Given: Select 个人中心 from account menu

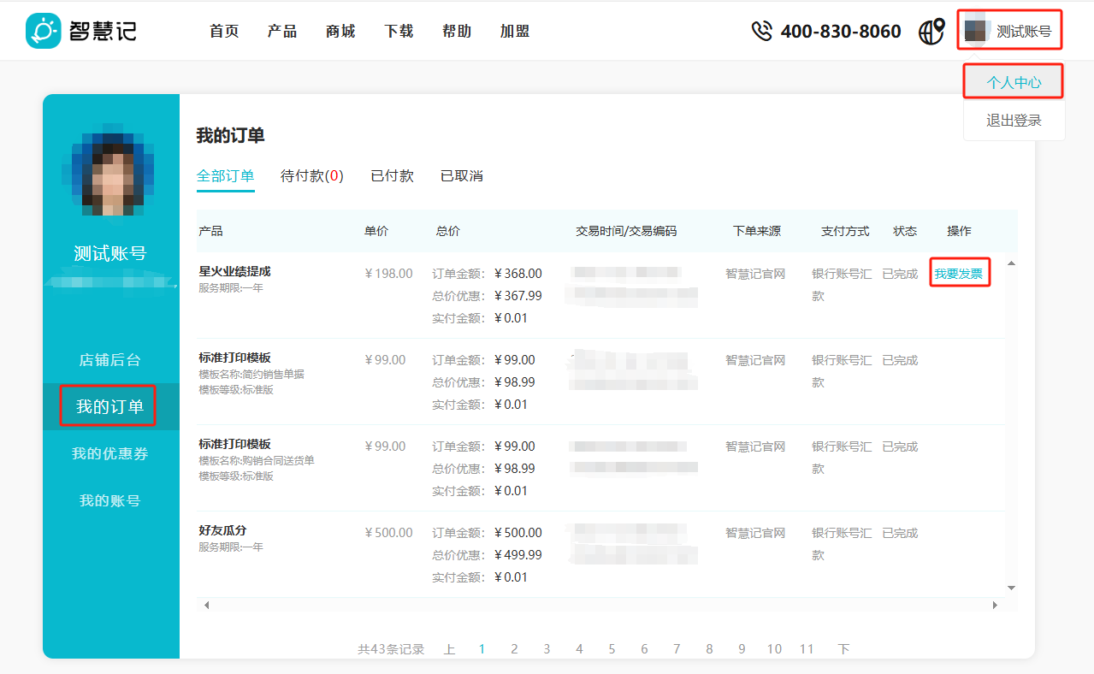Looking at the screenshot, I should tap(1014, 82).
